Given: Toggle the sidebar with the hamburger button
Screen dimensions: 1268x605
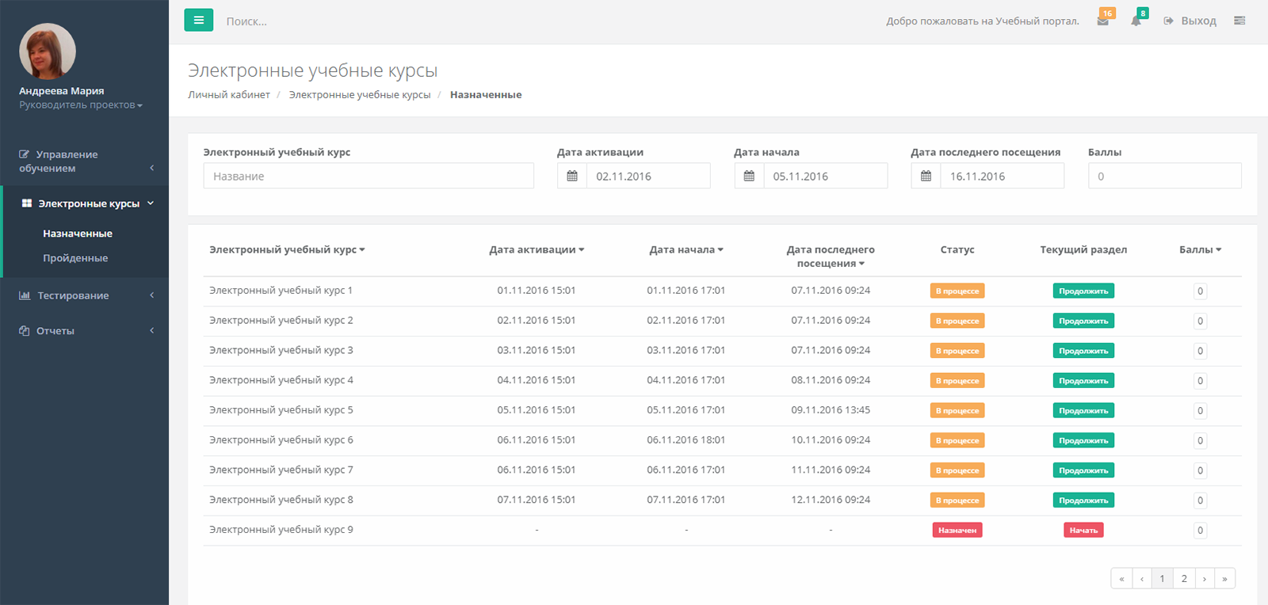Looking at the screenshot, I should (199, 20).
